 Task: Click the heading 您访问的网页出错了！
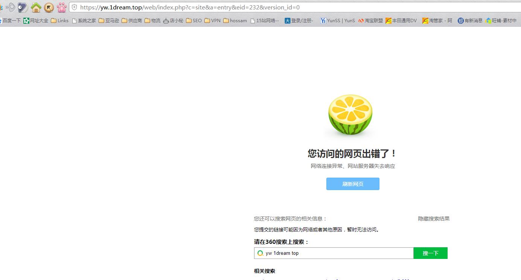[x=352, y=154]
